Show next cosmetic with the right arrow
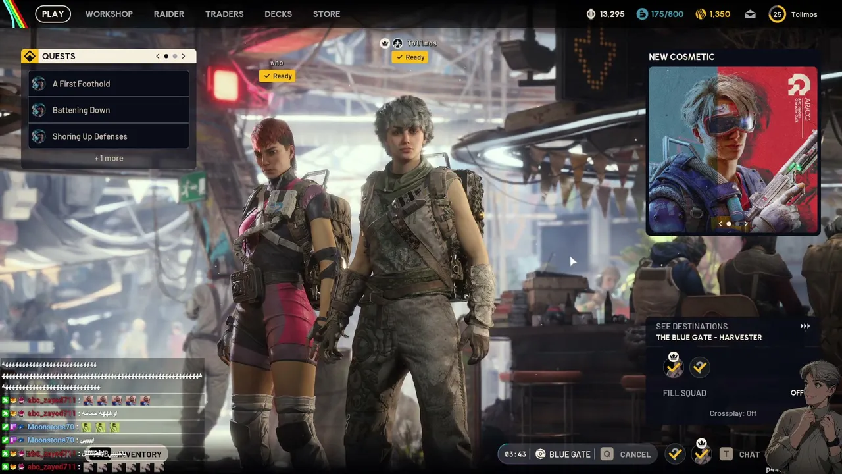Image resolution: width=842 pixels, height=474 pixels. 746,224
